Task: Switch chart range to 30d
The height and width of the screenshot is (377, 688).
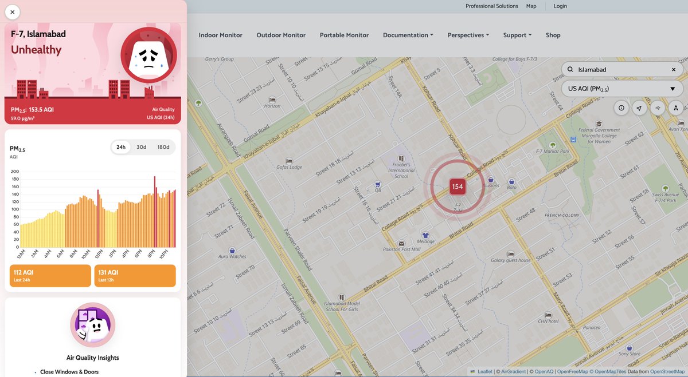Action: 141,147
